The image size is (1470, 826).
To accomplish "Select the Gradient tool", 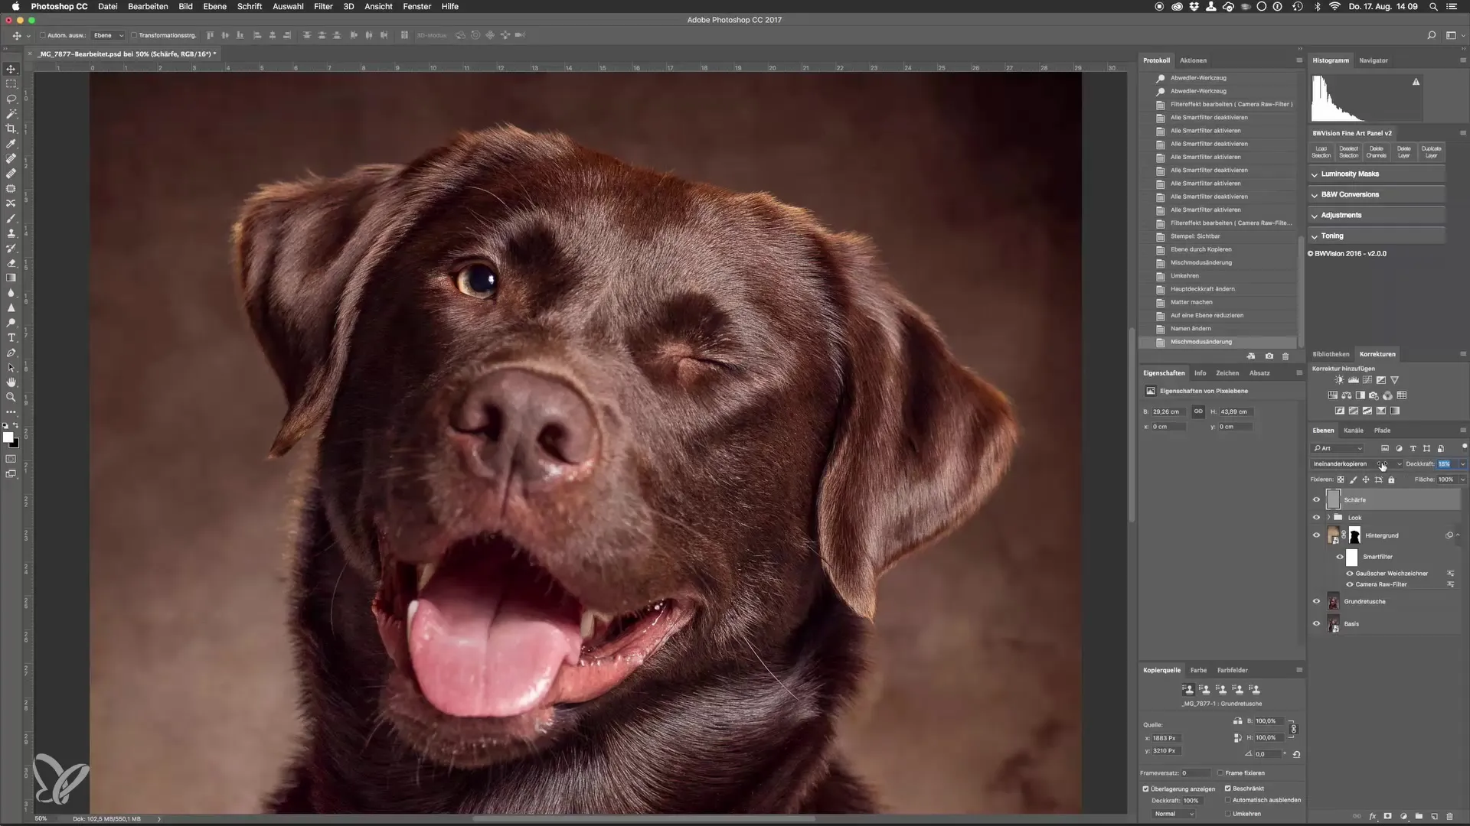I will tap(11, 278).
